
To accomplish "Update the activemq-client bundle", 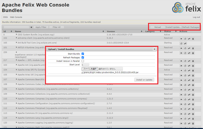I will click(x=189, y=39).
